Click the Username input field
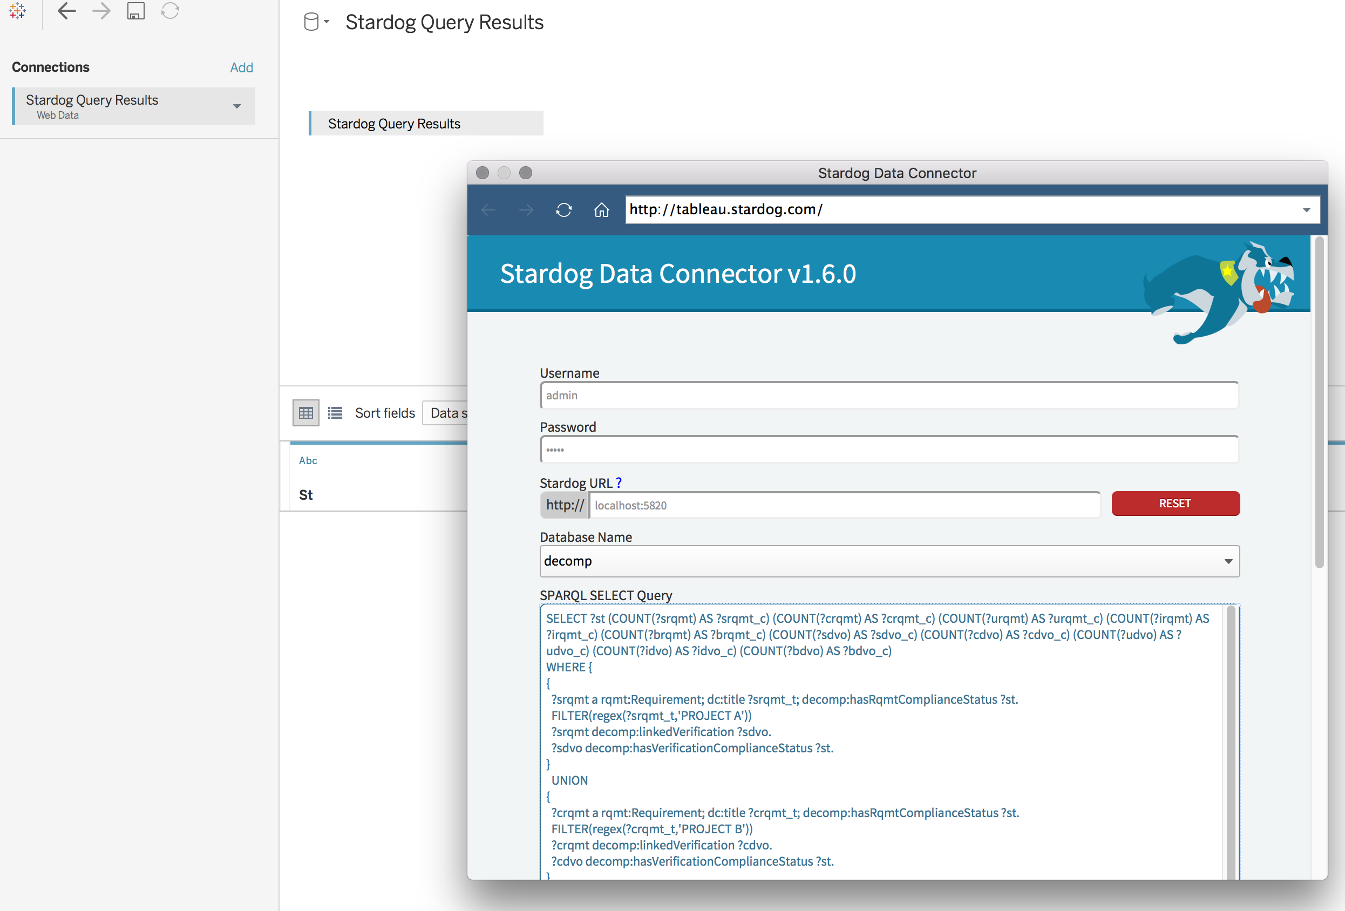Screen dimensions: 1345x911 point(889,395)
